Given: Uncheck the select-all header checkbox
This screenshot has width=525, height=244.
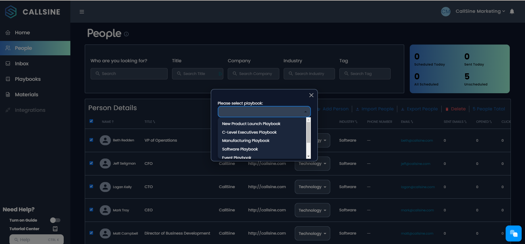Looking at the screenshot, I should coord(91,121).
